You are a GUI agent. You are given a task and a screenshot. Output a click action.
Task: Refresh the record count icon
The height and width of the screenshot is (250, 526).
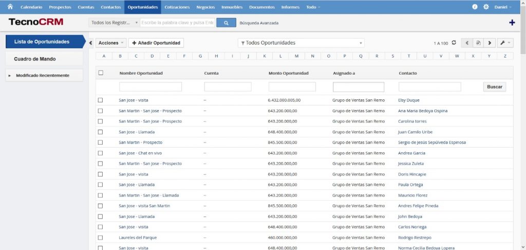click(454, 43)
